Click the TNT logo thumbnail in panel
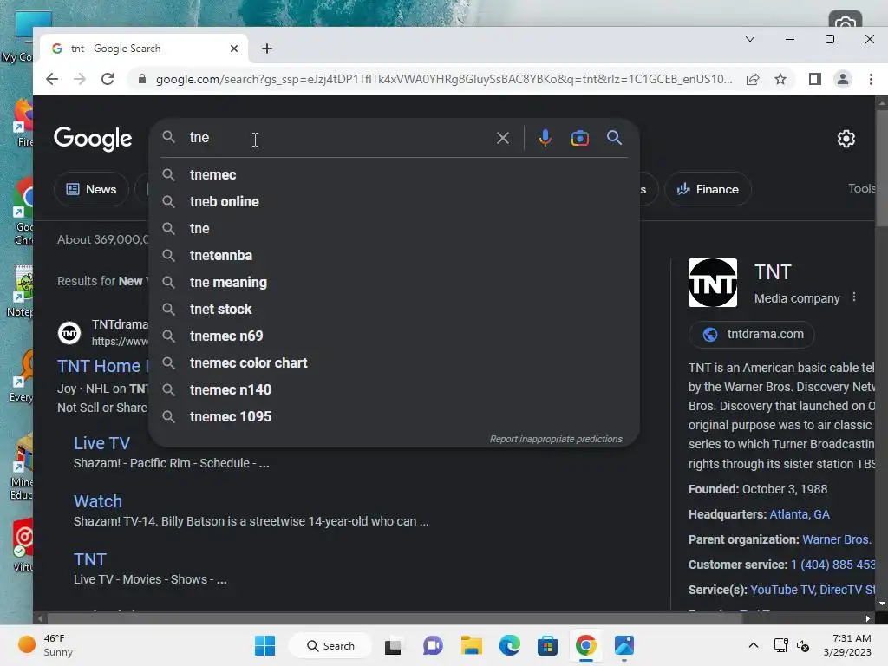Screen dimensions: 888x666 click(713, 283)
